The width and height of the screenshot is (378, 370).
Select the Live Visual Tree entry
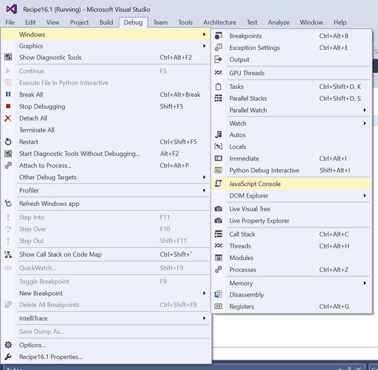coord(291,209)
